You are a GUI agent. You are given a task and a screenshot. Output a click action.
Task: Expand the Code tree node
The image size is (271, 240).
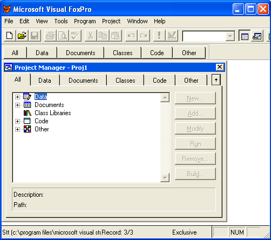(17, 121)
